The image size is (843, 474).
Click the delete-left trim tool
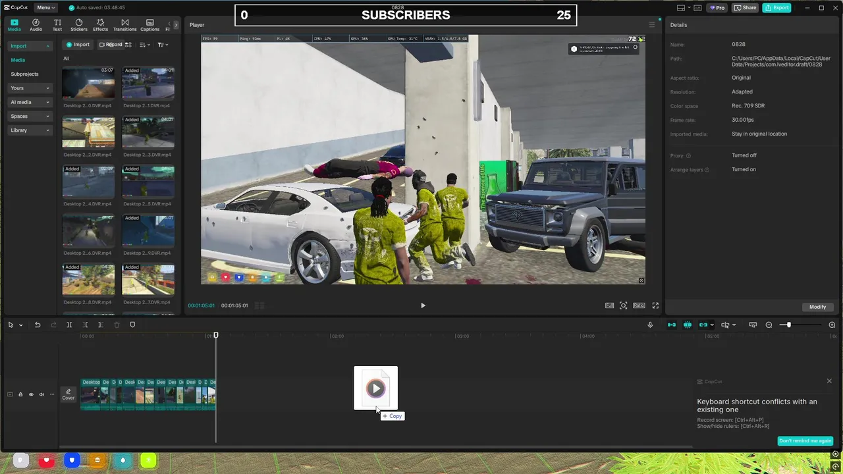[85, 325]
